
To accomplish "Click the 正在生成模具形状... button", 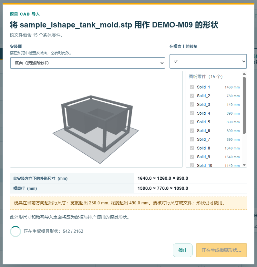I will pos(221,250).
